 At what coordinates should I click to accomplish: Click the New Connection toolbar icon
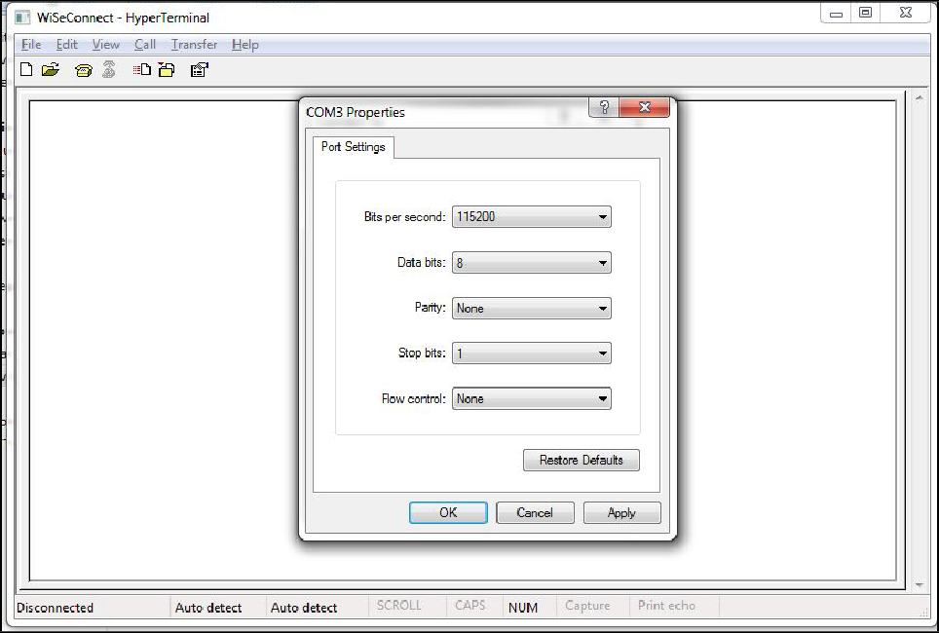click(x=26, y=69)
